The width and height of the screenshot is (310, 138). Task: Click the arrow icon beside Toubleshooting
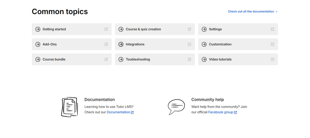point(121,59)
